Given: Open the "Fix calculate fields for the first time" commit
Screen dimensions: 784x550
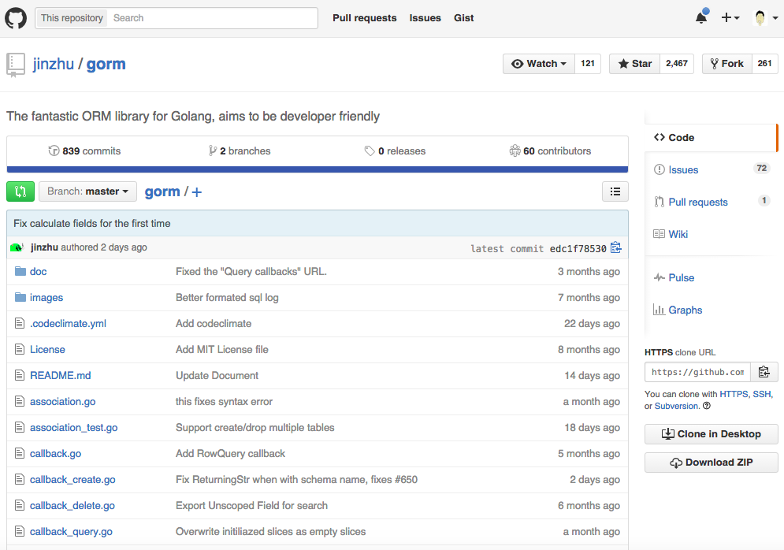Looking at the screenshot, I should coord(92,224).
